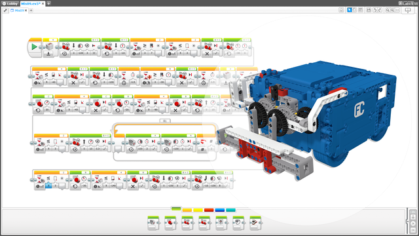
Task: Pick the Sound block from palette
Action: click(x=238, y=223)
